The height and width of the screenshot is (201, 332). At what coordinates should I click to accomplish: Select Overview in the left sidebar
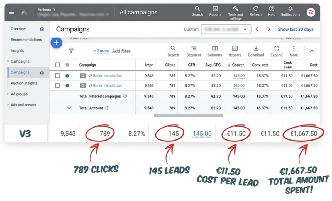pos(18,29)
